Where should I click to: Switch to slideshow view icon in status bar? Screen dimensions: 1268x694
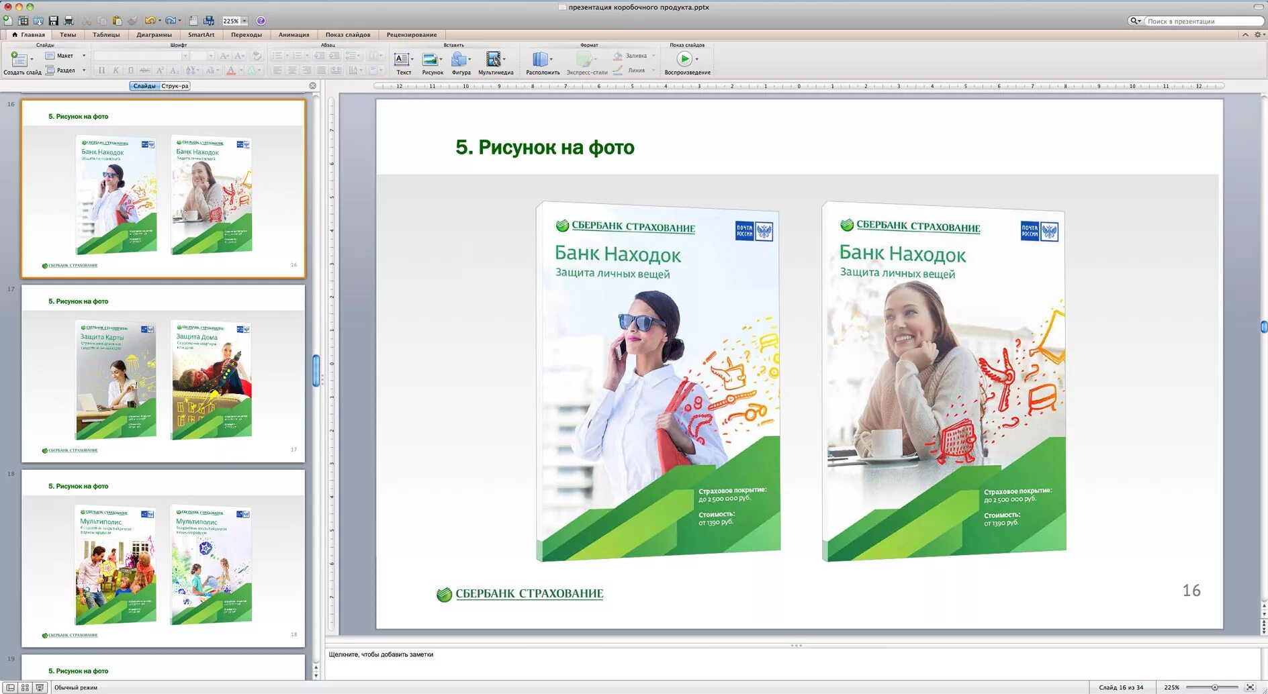coord(40,687)
